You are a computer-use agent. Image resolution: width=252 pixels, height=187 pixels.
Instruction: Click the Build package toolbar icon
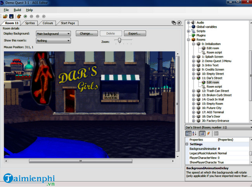[x=19, y=16]
